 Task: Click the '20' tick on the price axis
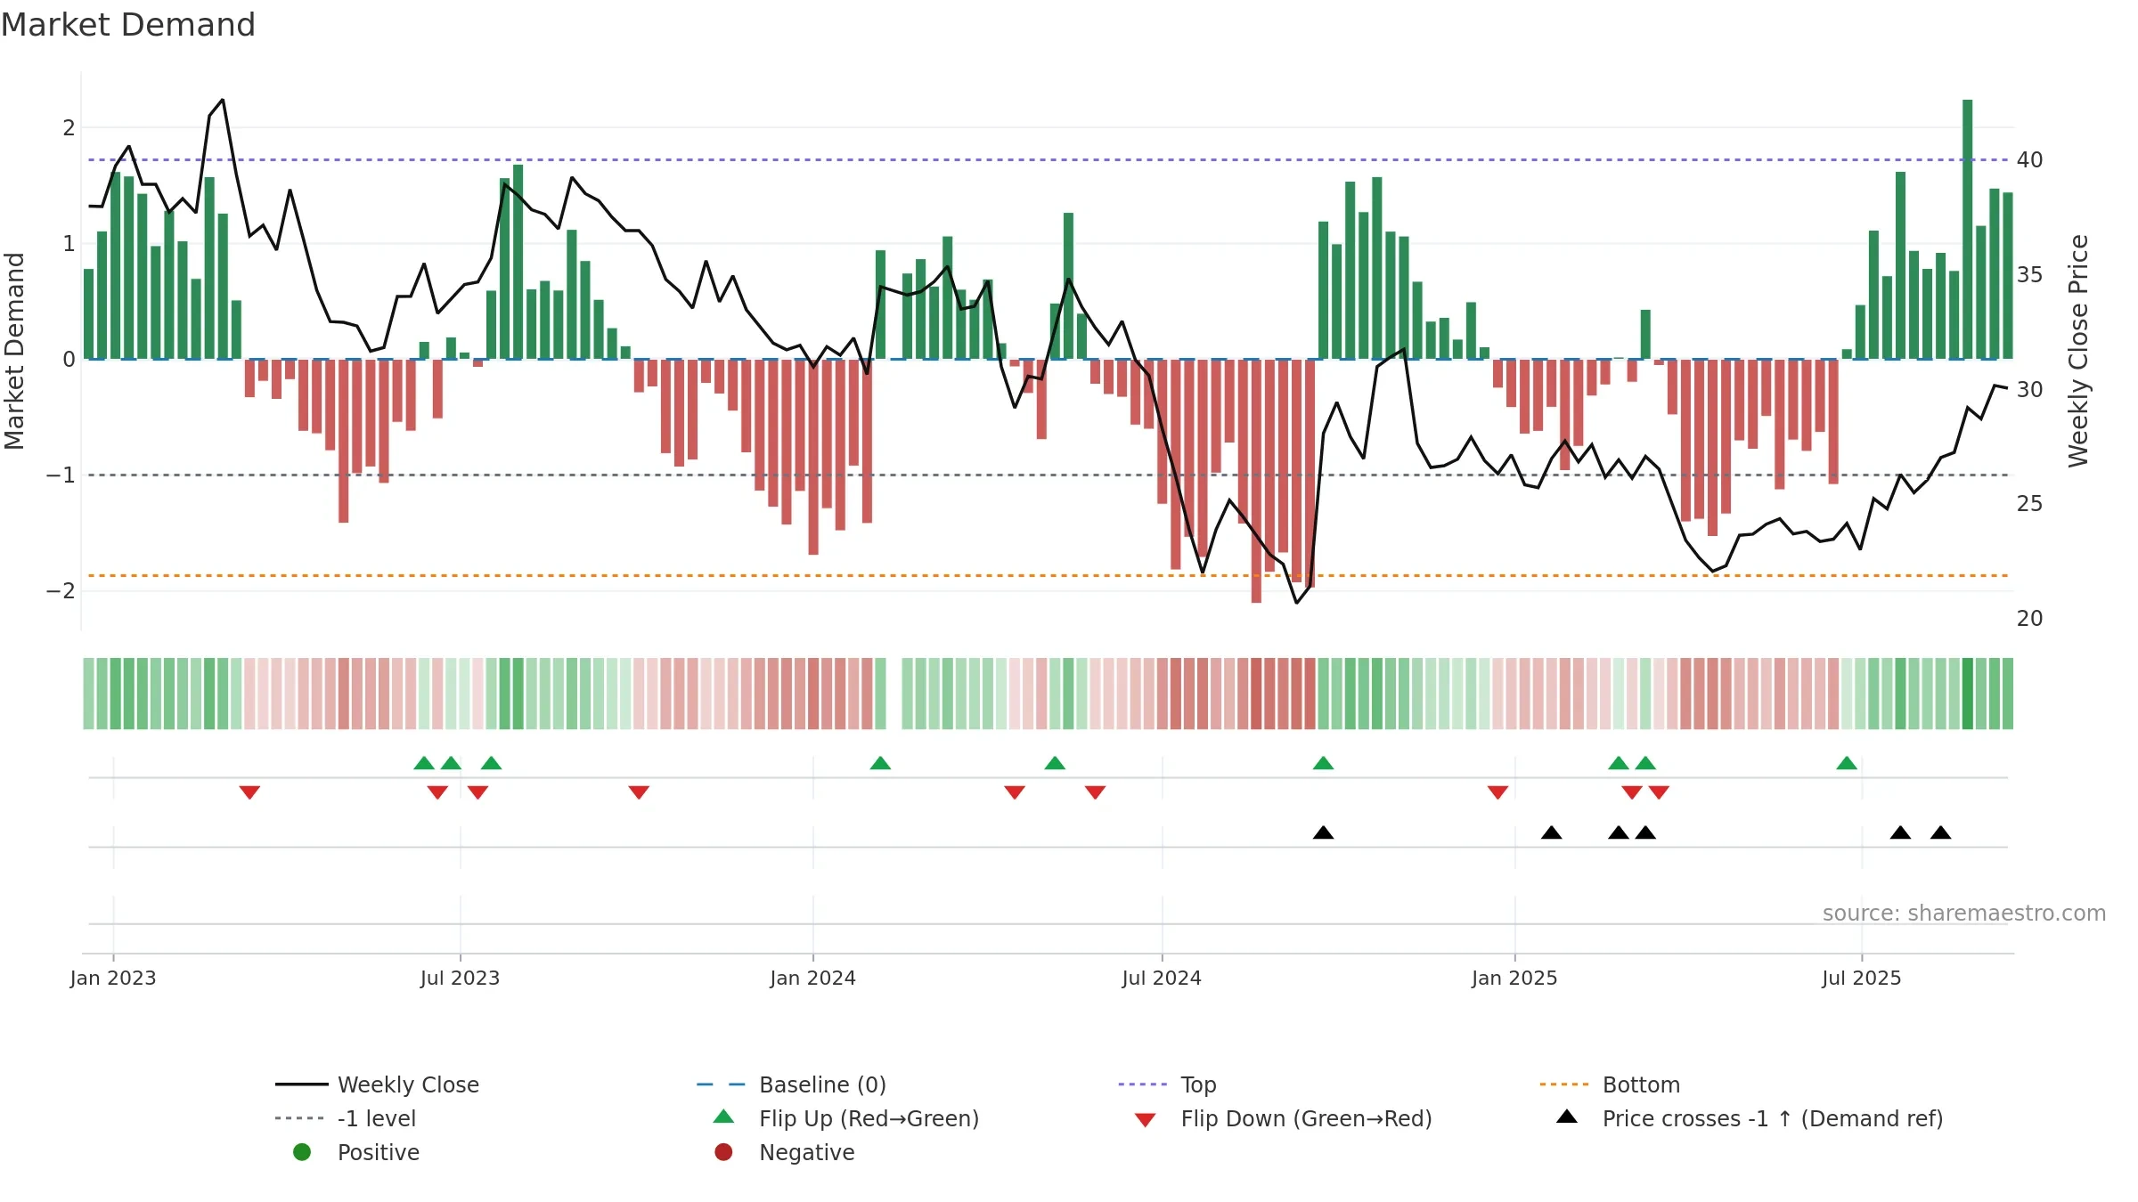2029,618
